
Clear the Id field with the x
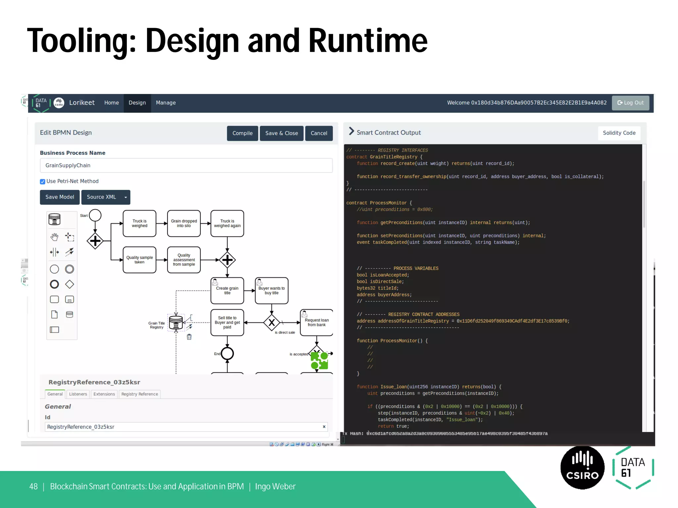pyautogui.click(x=324, y=427)
